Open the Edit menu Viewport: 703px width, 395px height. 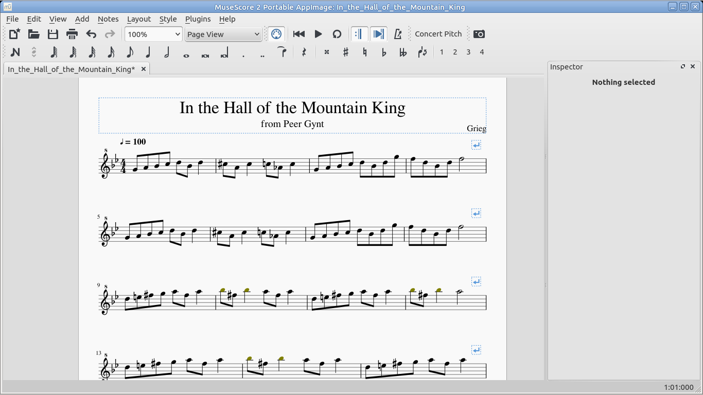(x=34, y=19)
